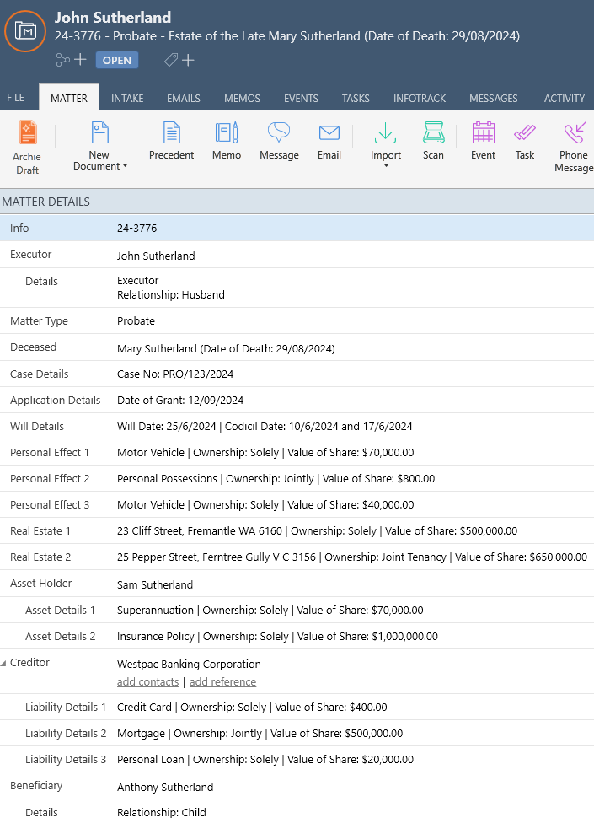
Task: Create a new Memo
Action: (226, 141)
